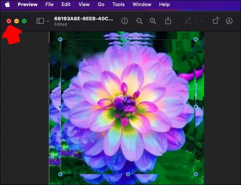Toggle the sidebar view button
The width and height of the screenshot is (241, 185).
(x=40, y=21)
